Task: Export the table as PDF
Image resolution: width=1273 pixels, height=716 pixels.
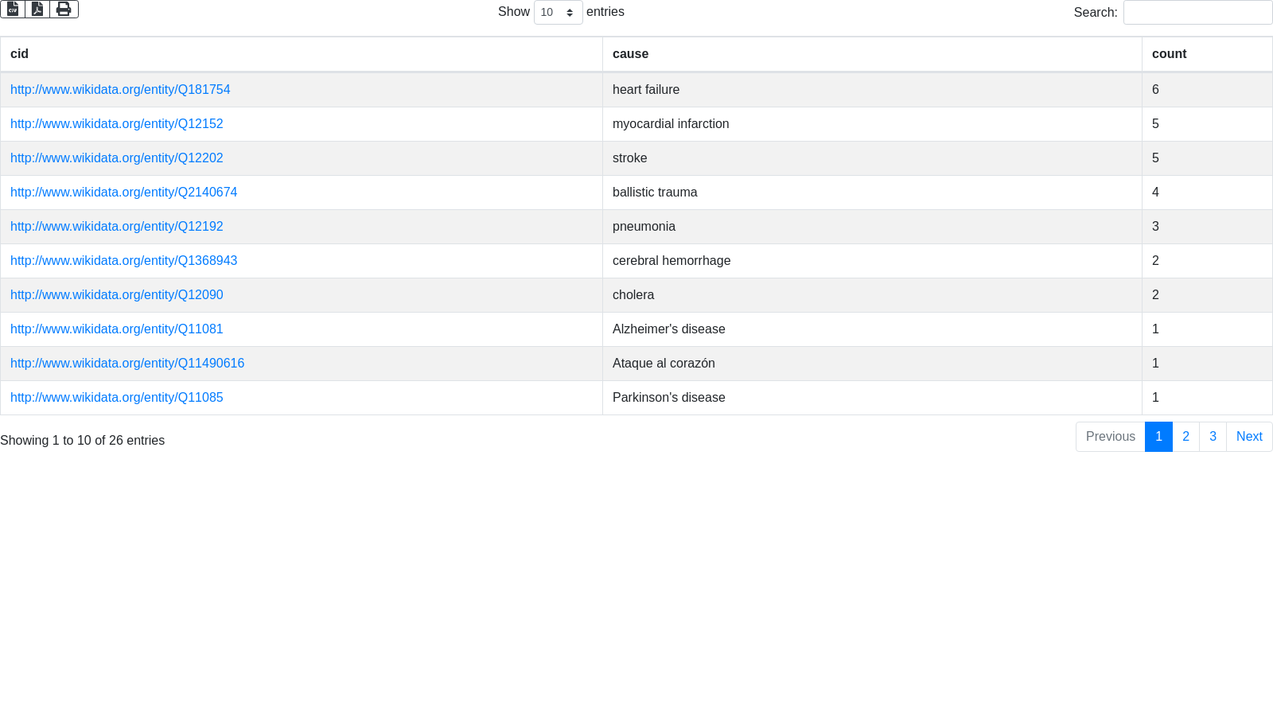Action: pyautogui.click(x=37, y=10)
